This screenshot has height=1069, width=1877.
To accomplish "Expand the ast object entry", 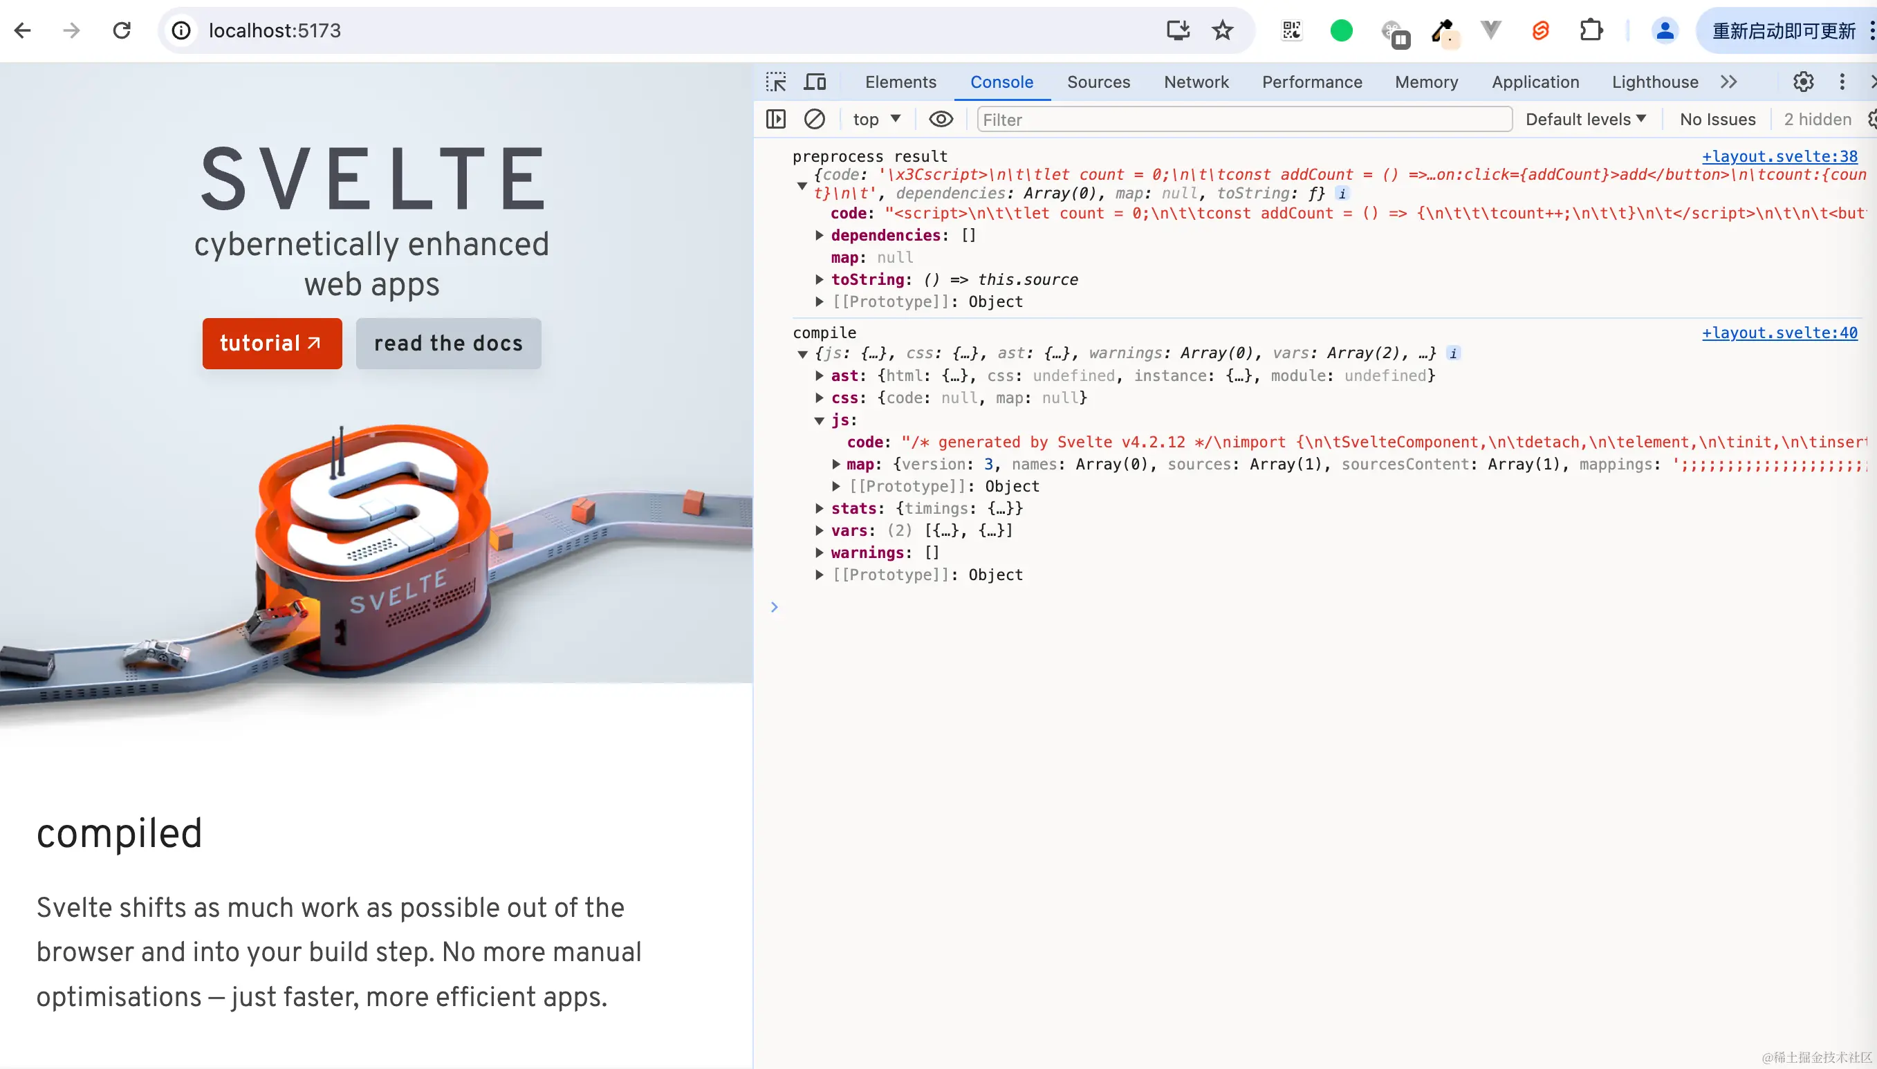I will point(819,376).
